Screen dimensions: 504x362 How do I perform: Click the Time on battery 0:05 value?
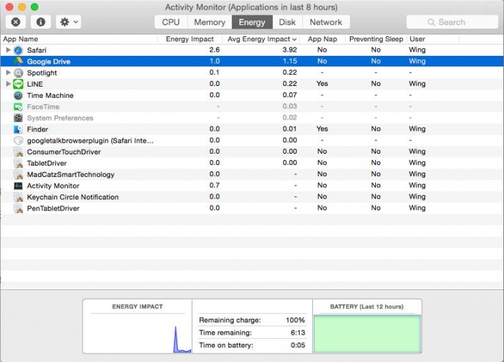(x=297, y=345)
